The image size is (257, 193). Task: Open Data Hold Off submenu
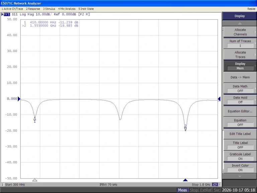pos(240,100)
